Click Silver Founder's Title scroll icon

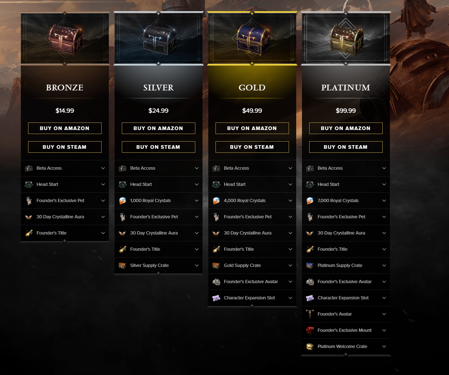(123, 249)
